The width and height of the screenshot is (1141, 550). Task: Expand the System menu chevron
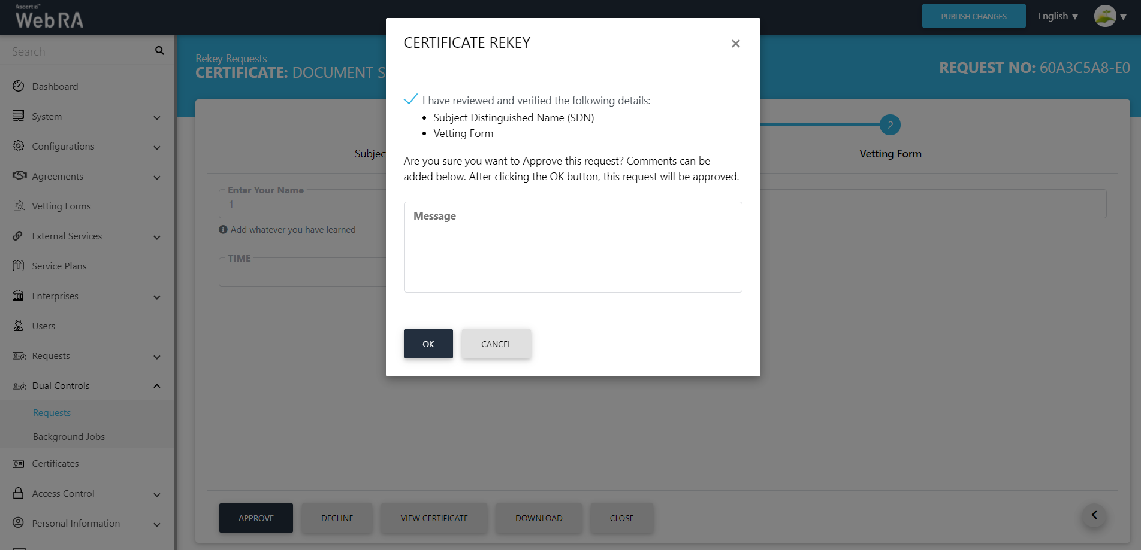pos(157,117)
